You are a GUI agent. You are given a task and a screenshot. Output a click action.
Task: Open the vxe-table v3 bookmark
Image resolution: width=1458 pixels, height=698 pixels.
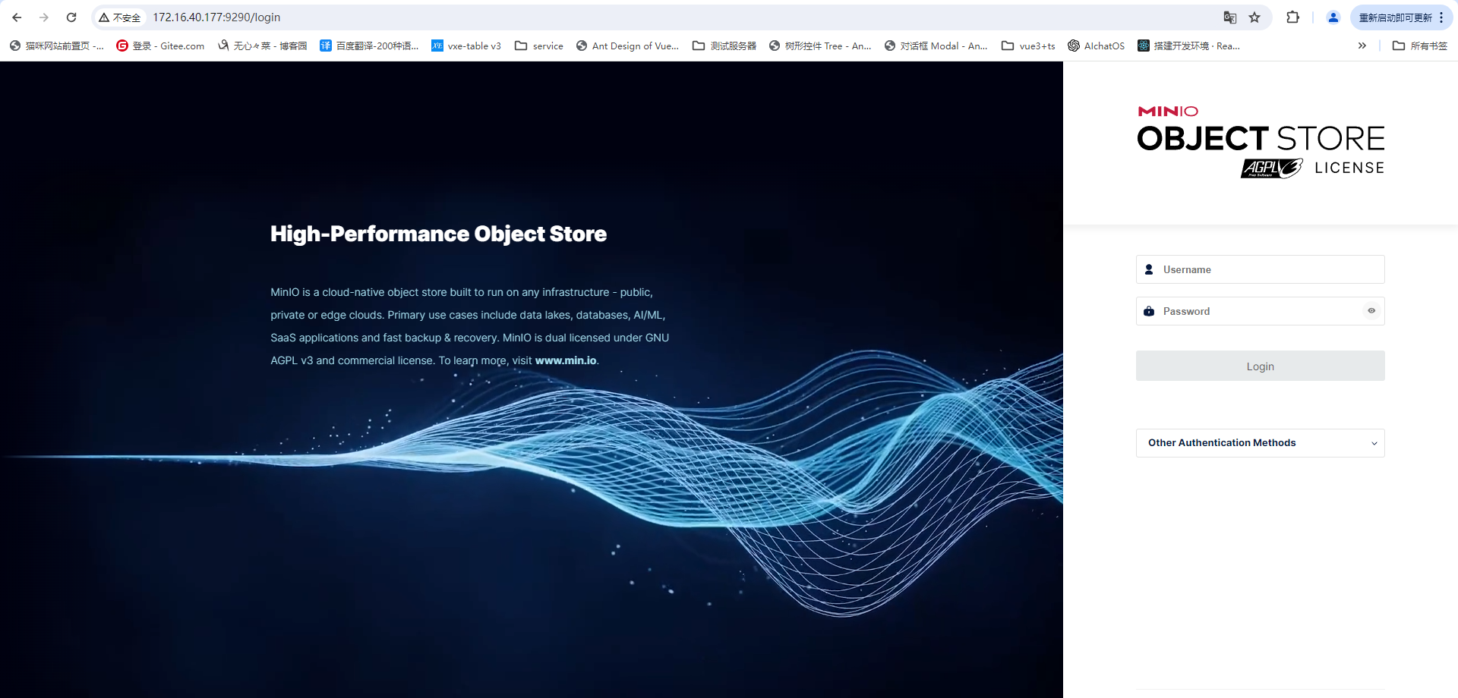click(466, 46)
